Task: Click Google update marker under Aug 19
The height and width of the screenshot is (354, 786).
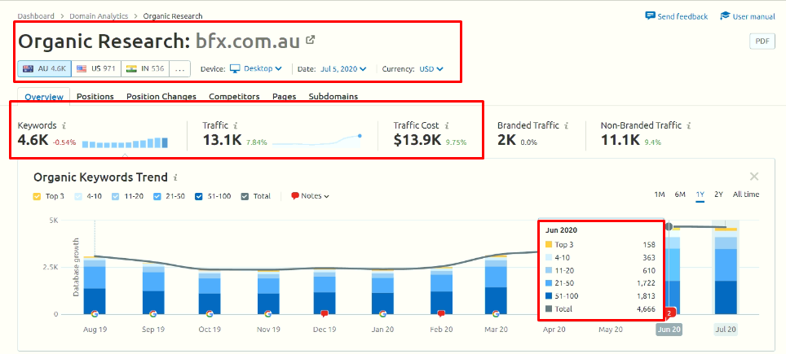Action: (x=95, y=314)
